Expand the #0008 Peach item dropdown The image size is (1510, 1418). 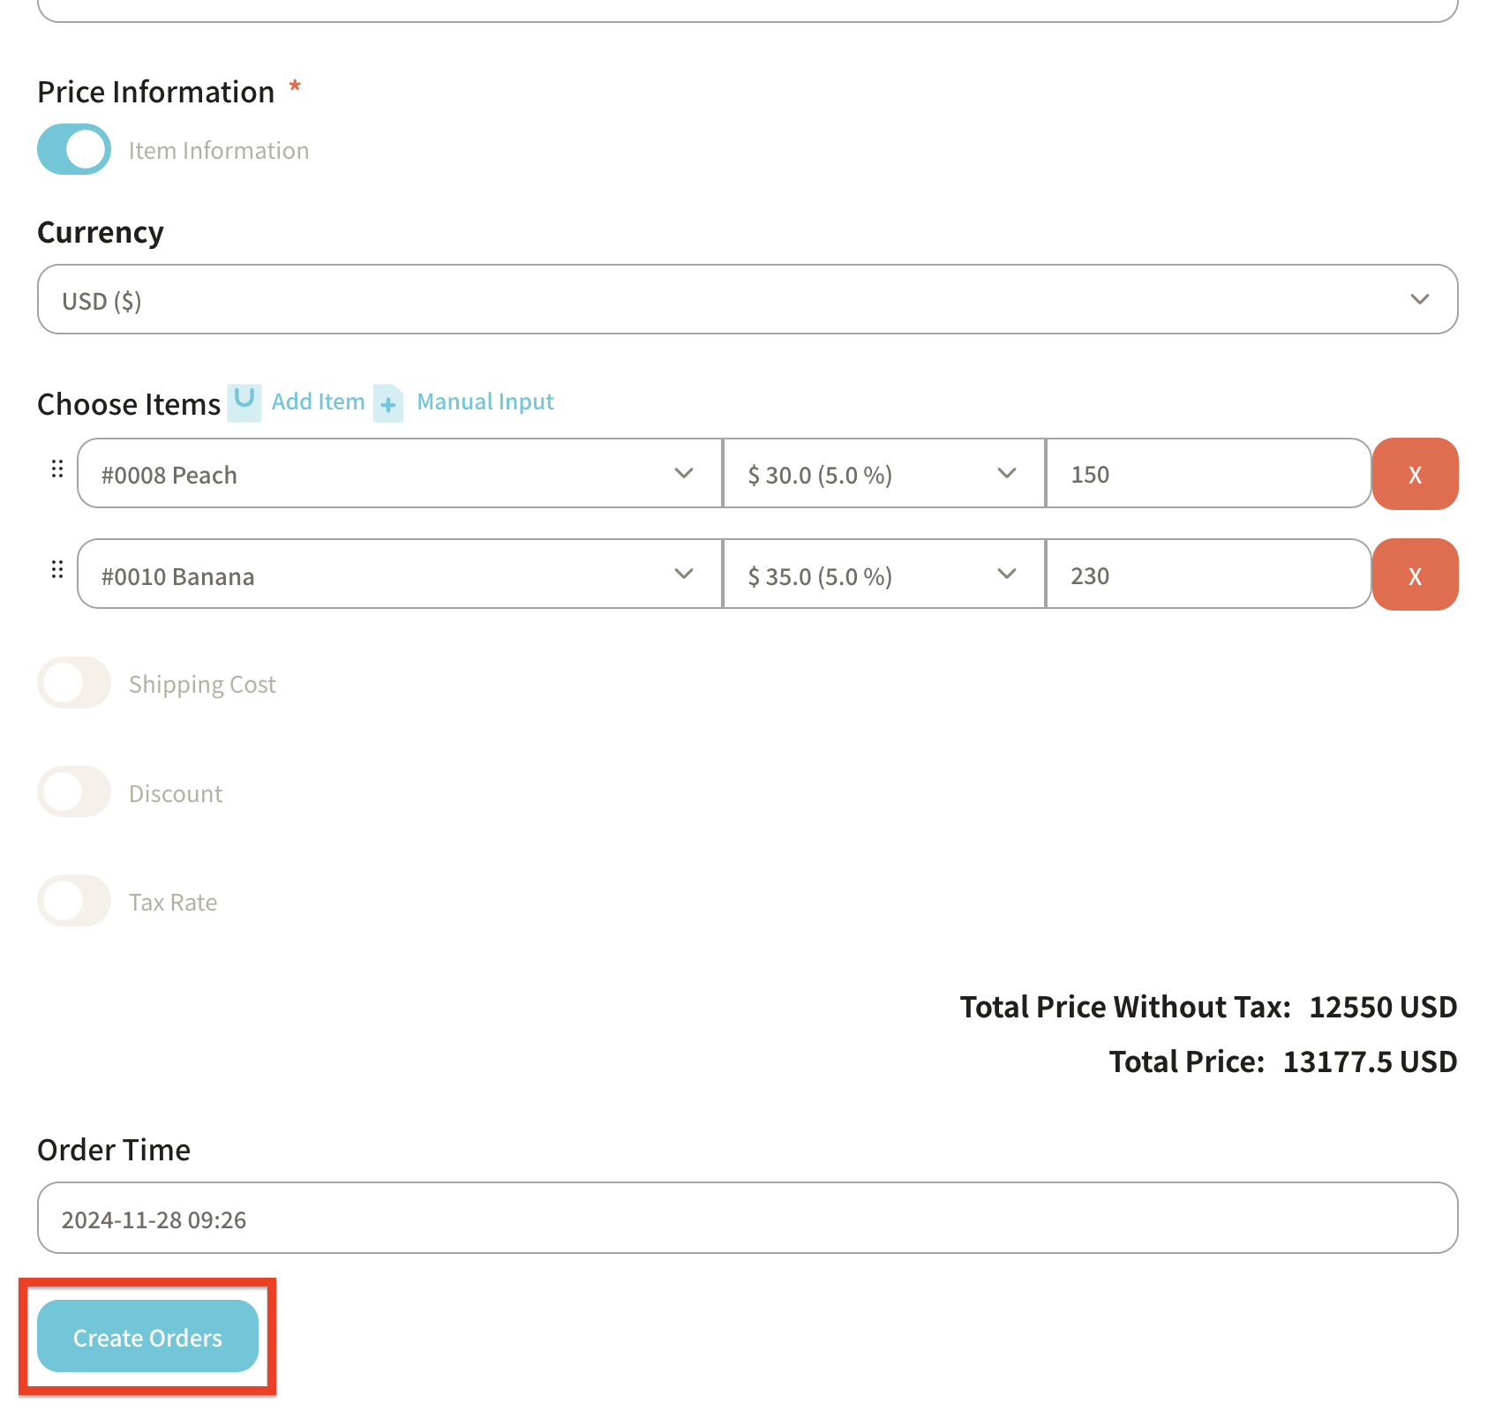pos(399,475)
